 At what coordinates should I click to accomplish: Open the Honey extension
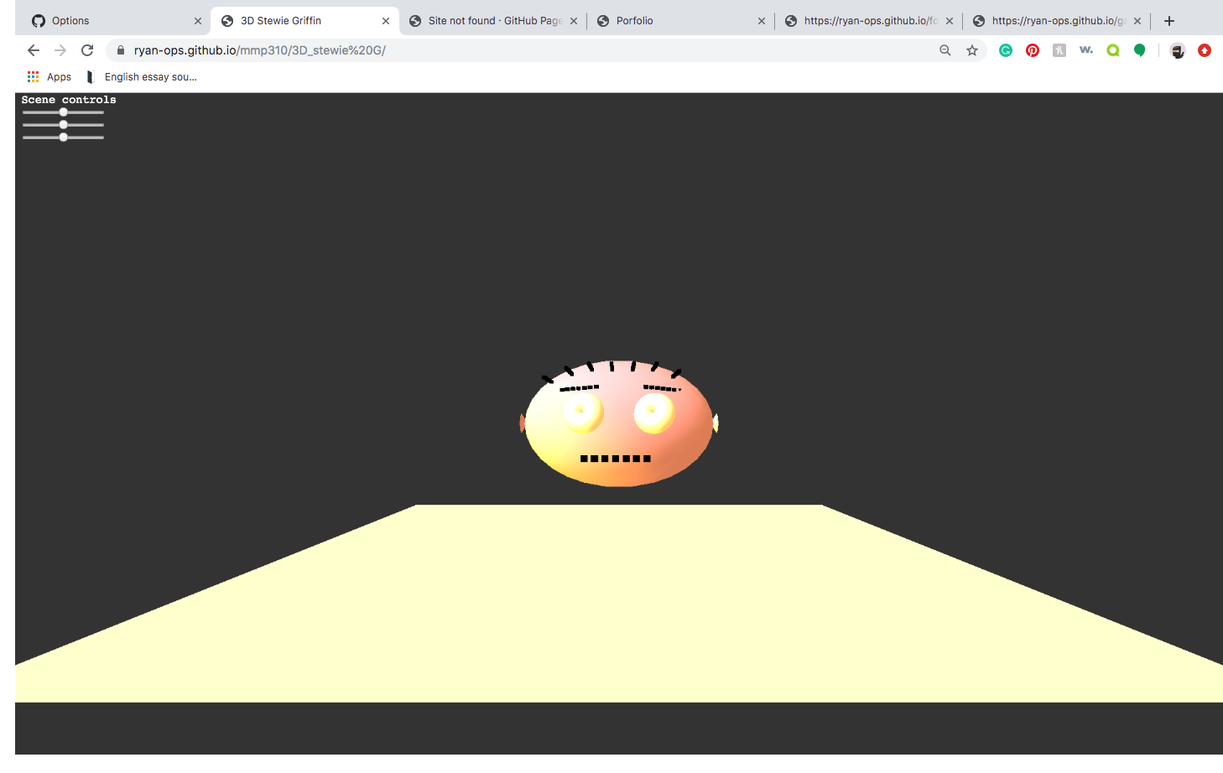pos(1059,50)
